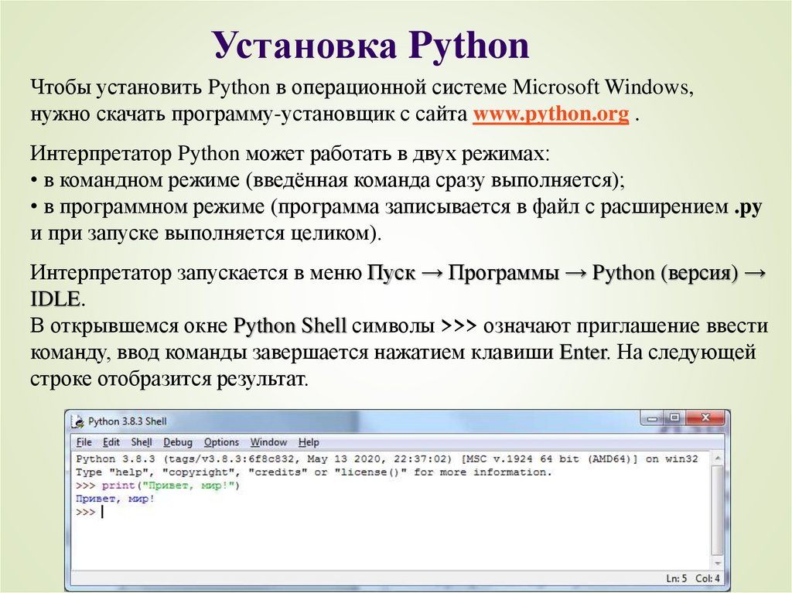Click the output line 'Привет, мир!'
The image size is (792, 593).
tap(115, 499)
